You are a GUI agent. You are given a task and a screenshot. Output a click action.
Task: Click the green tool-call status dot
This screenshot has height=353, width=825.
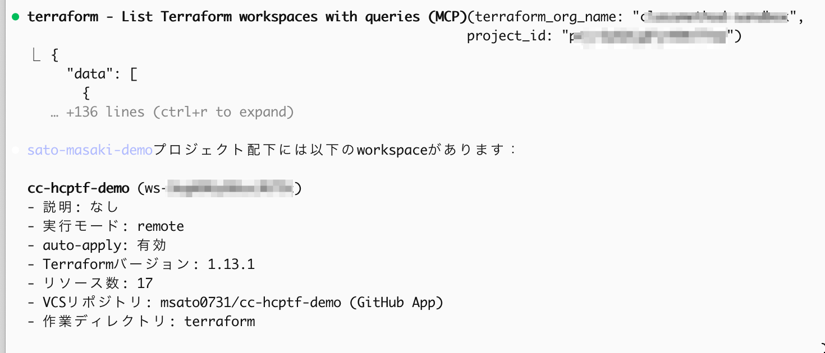(x=16, y=17)
